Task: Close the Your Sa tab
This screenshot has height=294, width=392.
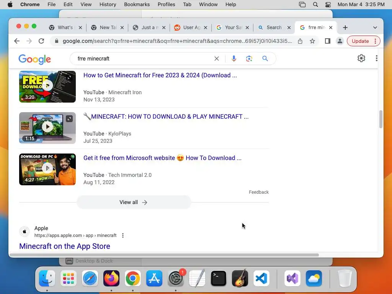Action: click(247, 28)
